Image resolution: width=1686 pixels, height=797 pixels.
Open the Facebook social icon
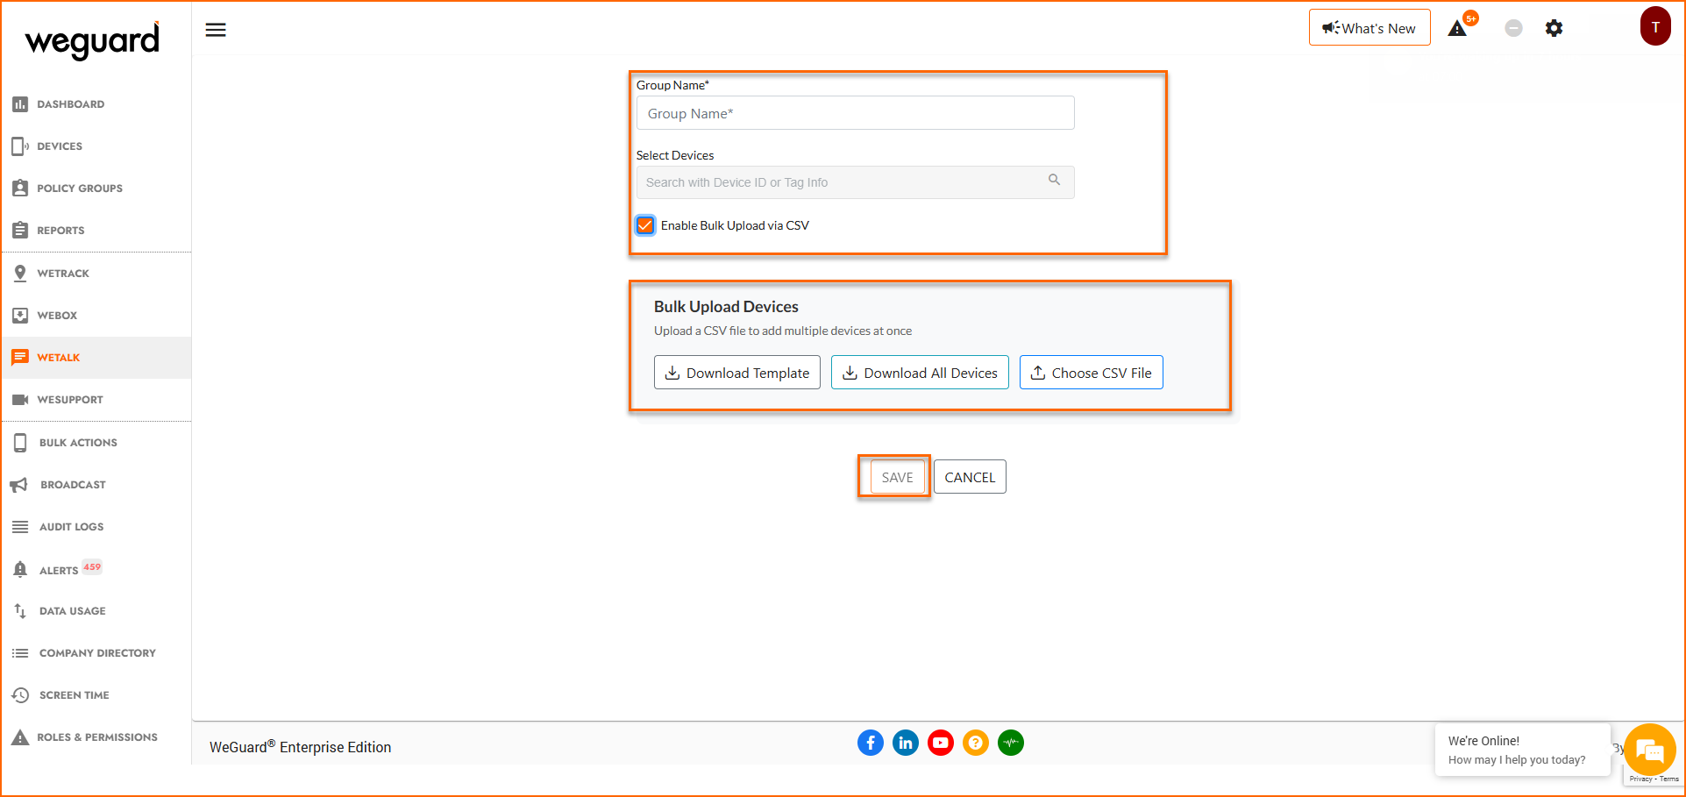(870, 743)
